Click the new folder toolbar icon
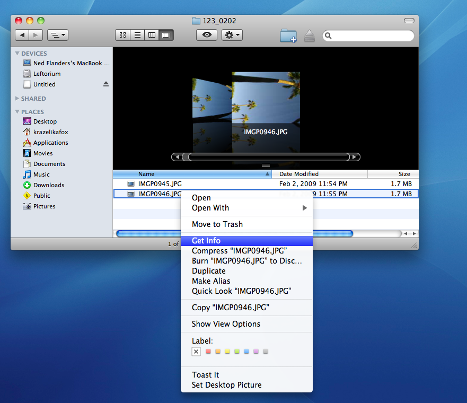Image resolution: width=467 pixels, height=403 pixels. pyautogui.click(x=288, y=36)
